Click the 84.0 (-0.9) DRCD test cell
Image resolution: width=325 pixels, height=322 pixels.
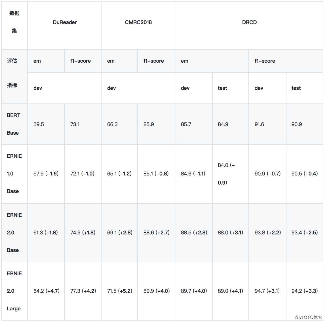(231, 174)
